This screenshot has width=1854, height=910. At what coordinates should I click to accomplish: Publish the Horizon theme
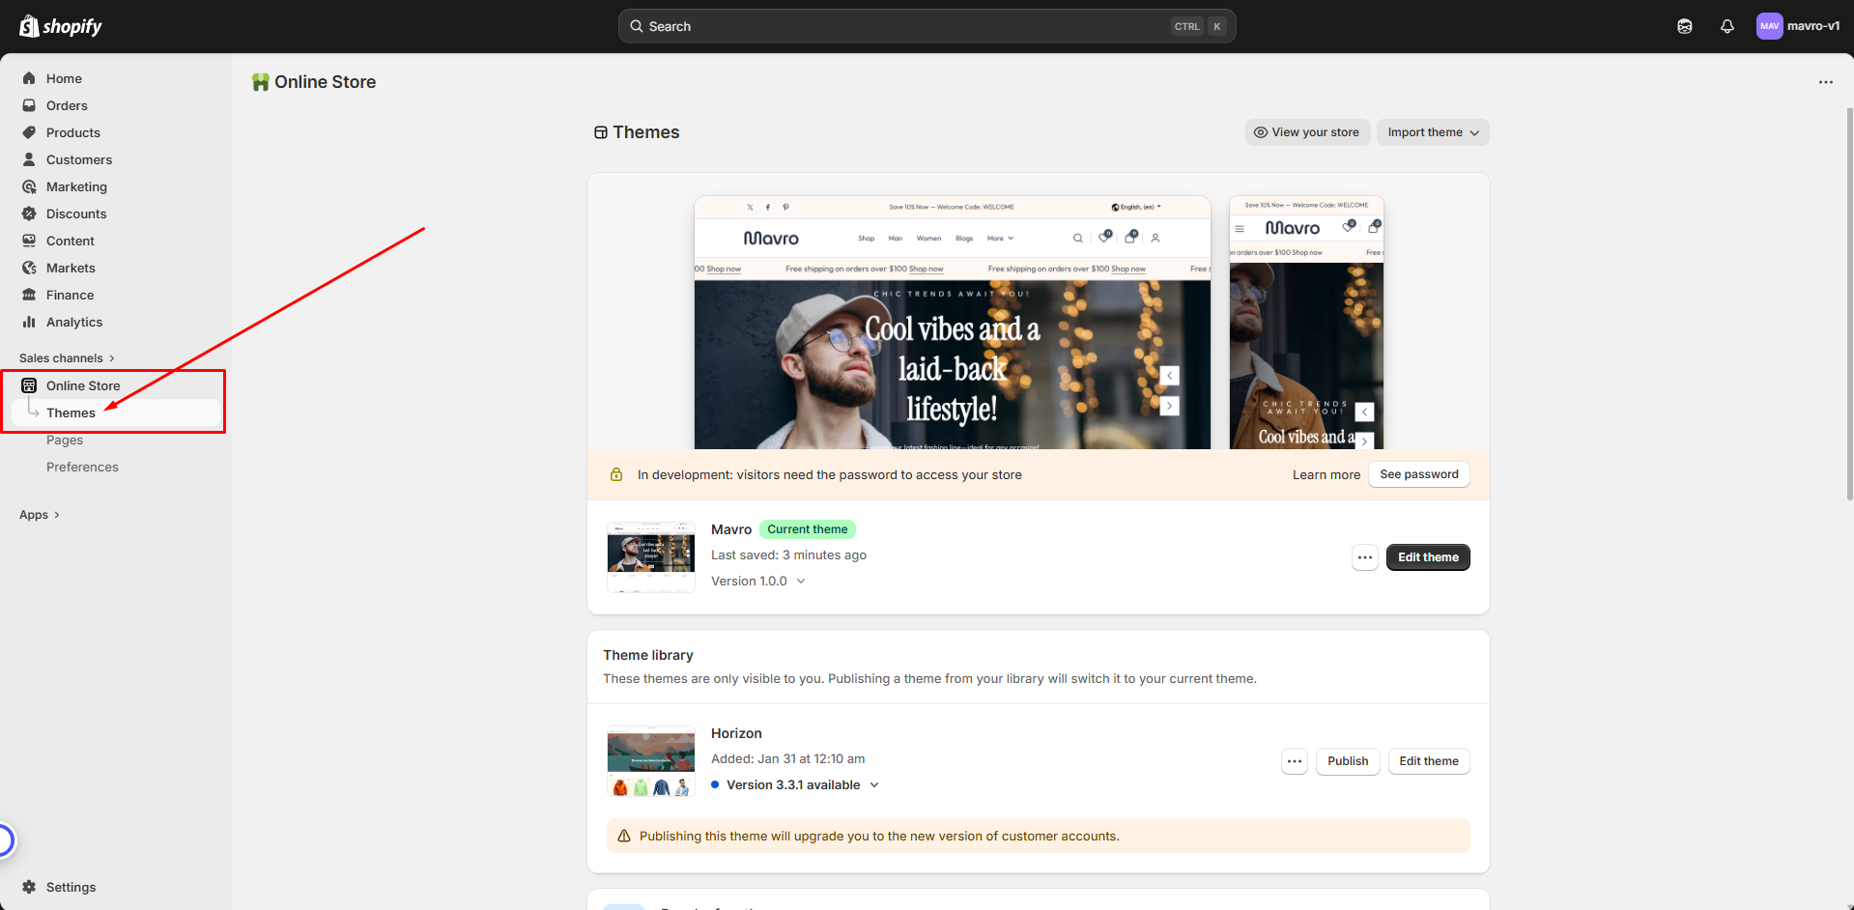pos(1347,761)
